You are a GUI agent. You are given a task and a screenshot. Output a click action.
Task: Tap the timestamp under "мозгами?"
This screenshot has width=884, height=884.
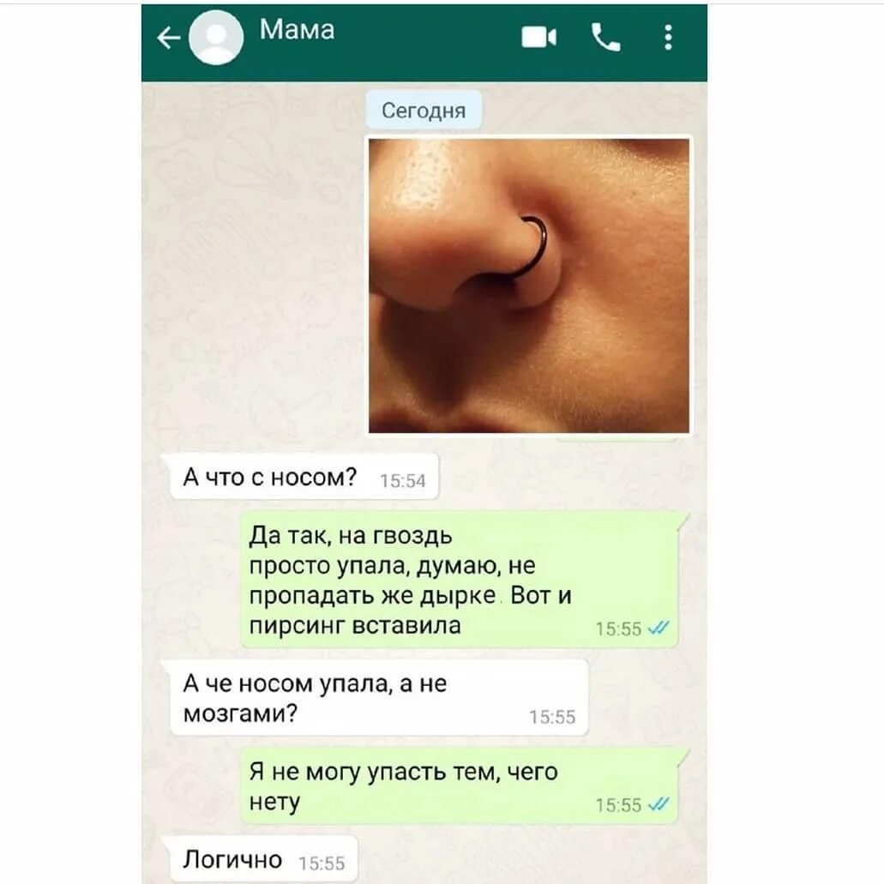click(x=552, y=717)
